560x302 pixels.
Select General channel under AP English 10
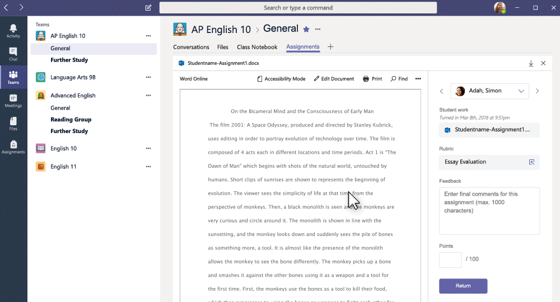click(x=94, y=49)
